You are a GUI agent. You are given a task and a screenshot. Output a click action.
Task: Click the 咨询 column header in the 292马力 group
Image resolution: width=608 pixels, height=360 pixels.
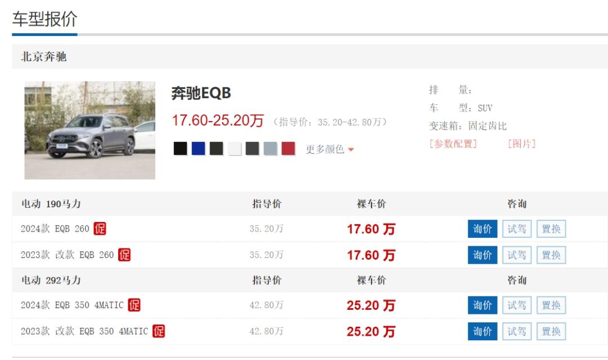point(517,280)
